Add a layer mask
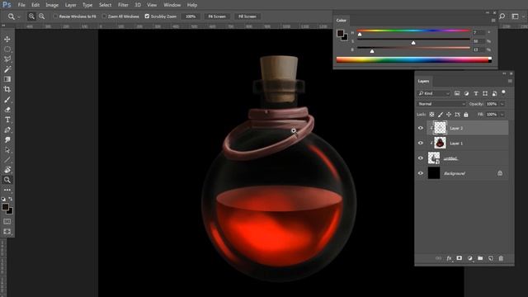528x297 pixels. pyautogui.click(x=460, y=258)
